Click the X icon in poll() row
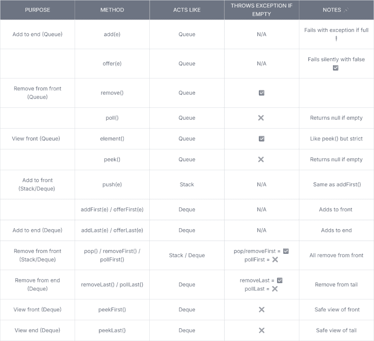374x341 pixels. 261,118
